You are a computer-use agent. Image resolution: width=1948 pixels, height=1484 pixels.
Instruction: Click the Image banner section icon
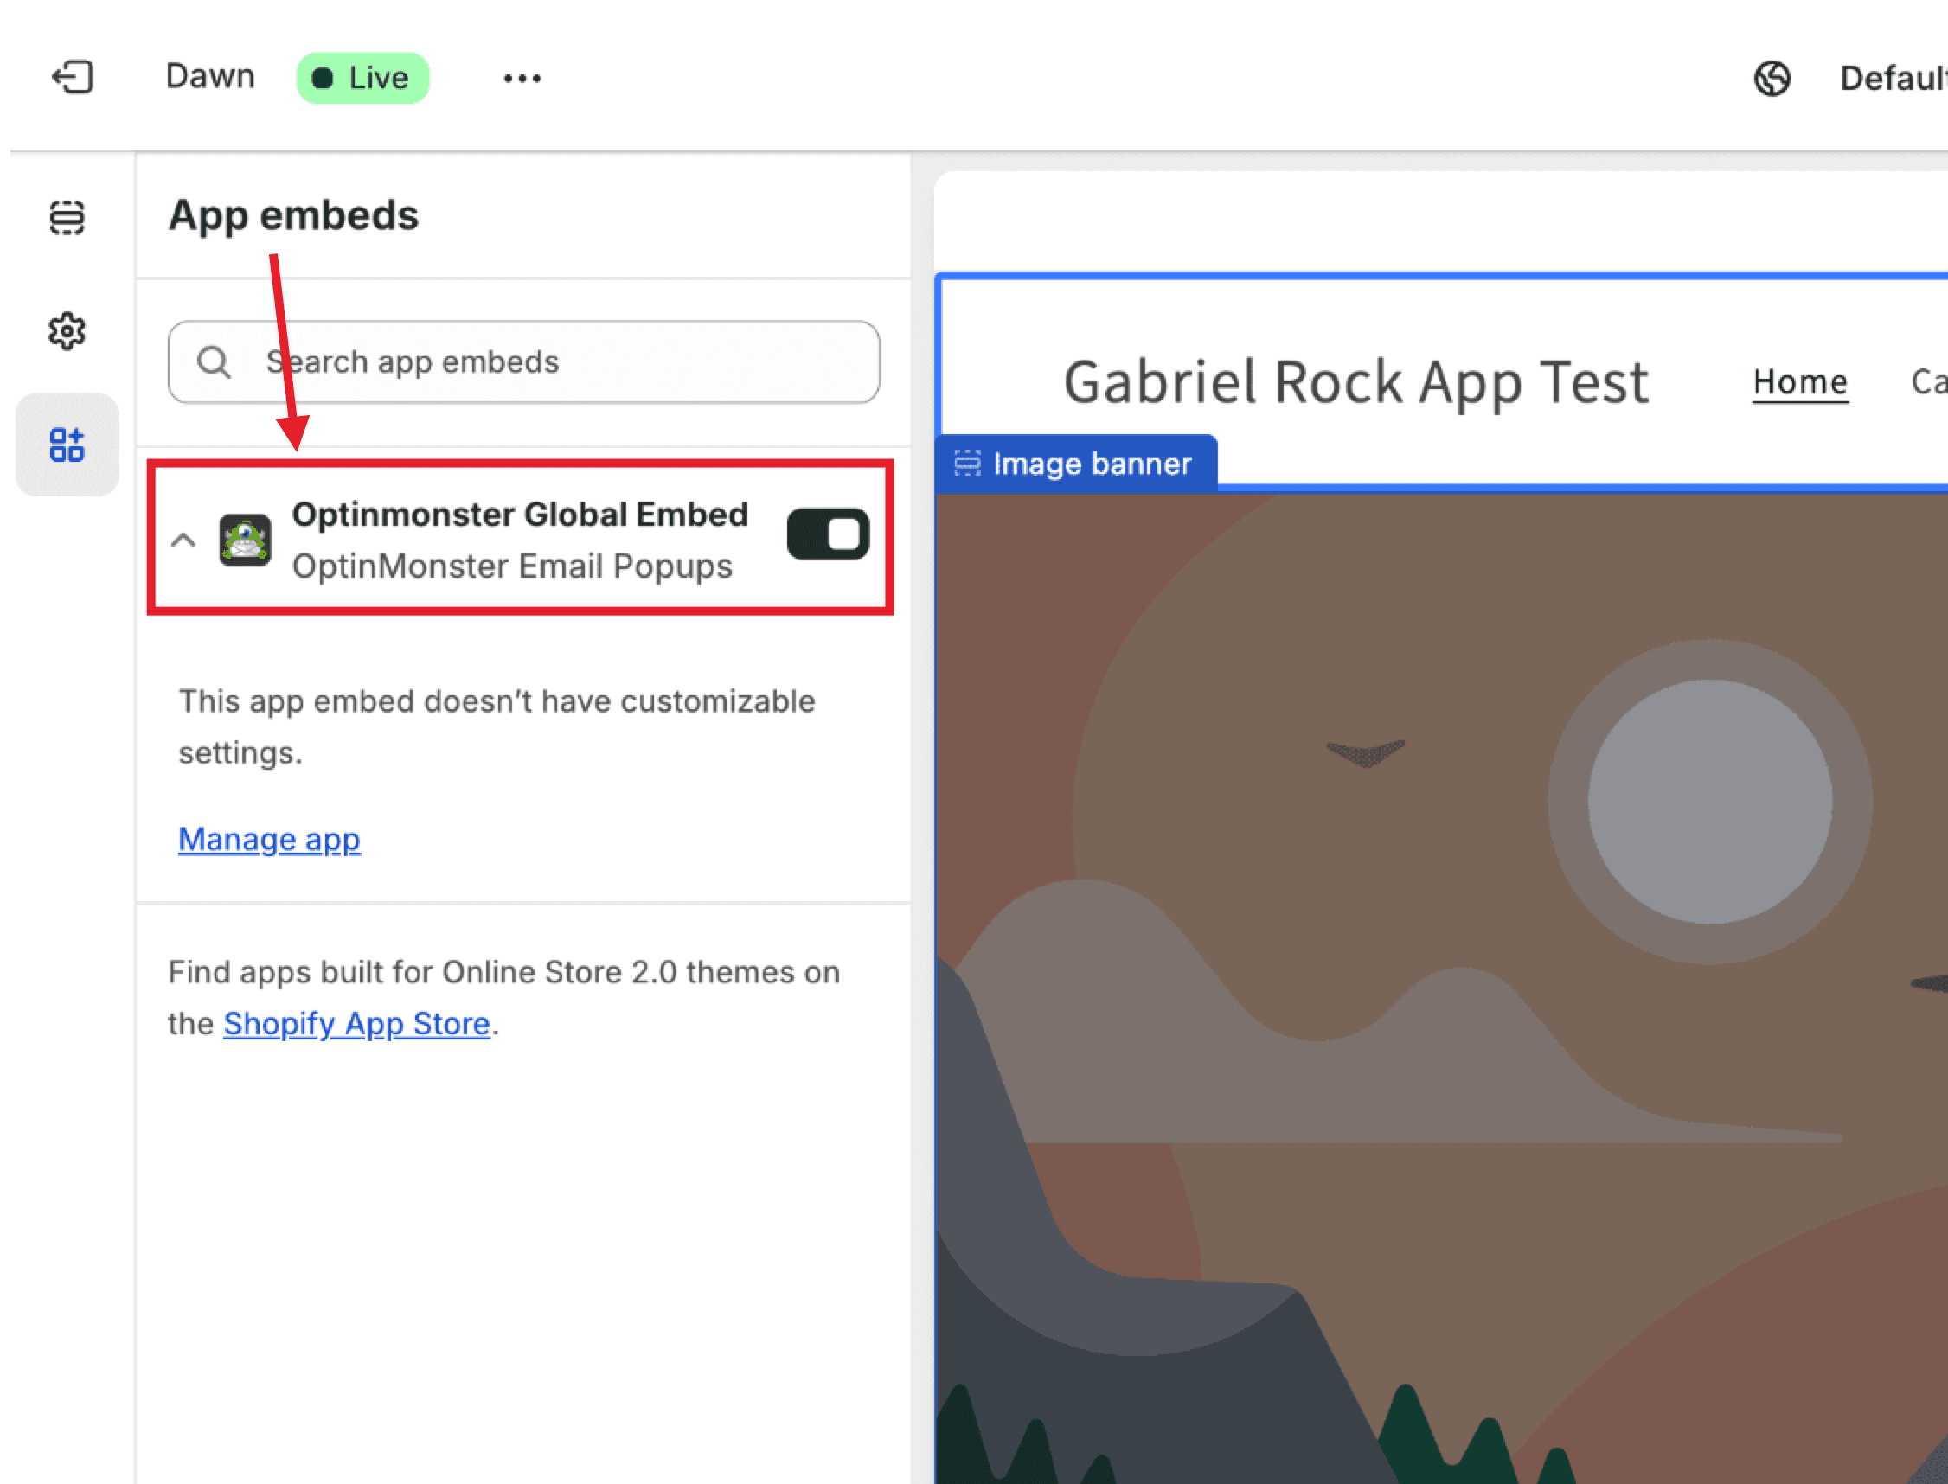968,463
